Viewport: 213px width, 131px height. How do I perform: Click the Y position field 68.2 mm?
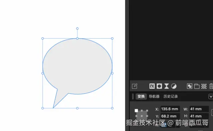(x=170, y=116)
